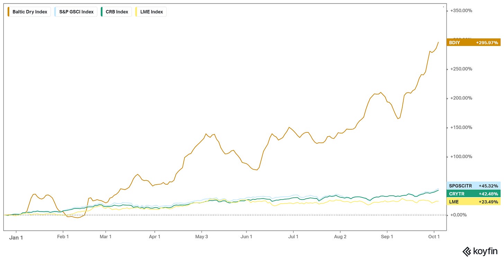The image size is (504, 260).
Task: Toggle the Baltic Dry Index legend chip
Action: pos(29,12)
